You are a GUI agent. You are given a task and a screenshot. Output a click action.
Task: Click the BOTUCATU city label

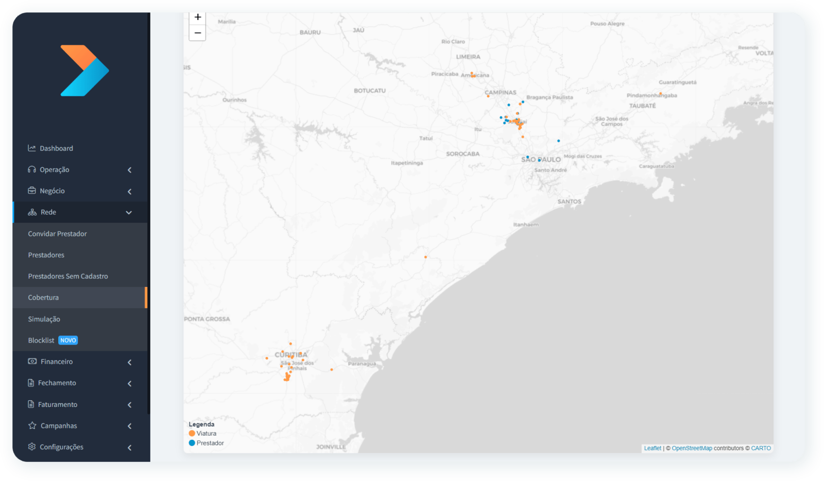(x=370, y=91)
